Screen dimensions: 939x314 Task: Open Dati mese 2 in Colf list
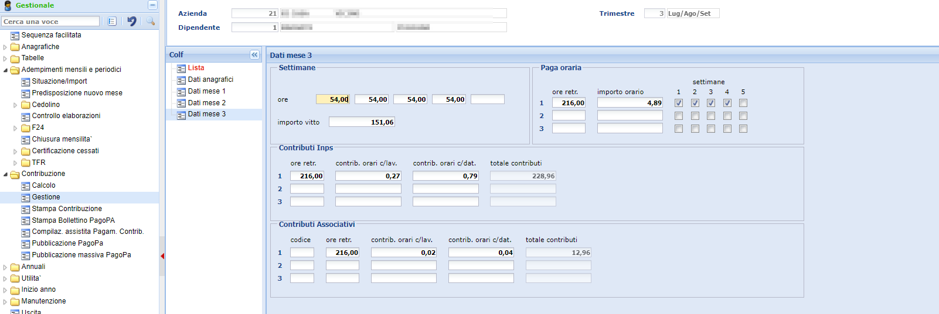pyautogui.click(x=206, y=103)
